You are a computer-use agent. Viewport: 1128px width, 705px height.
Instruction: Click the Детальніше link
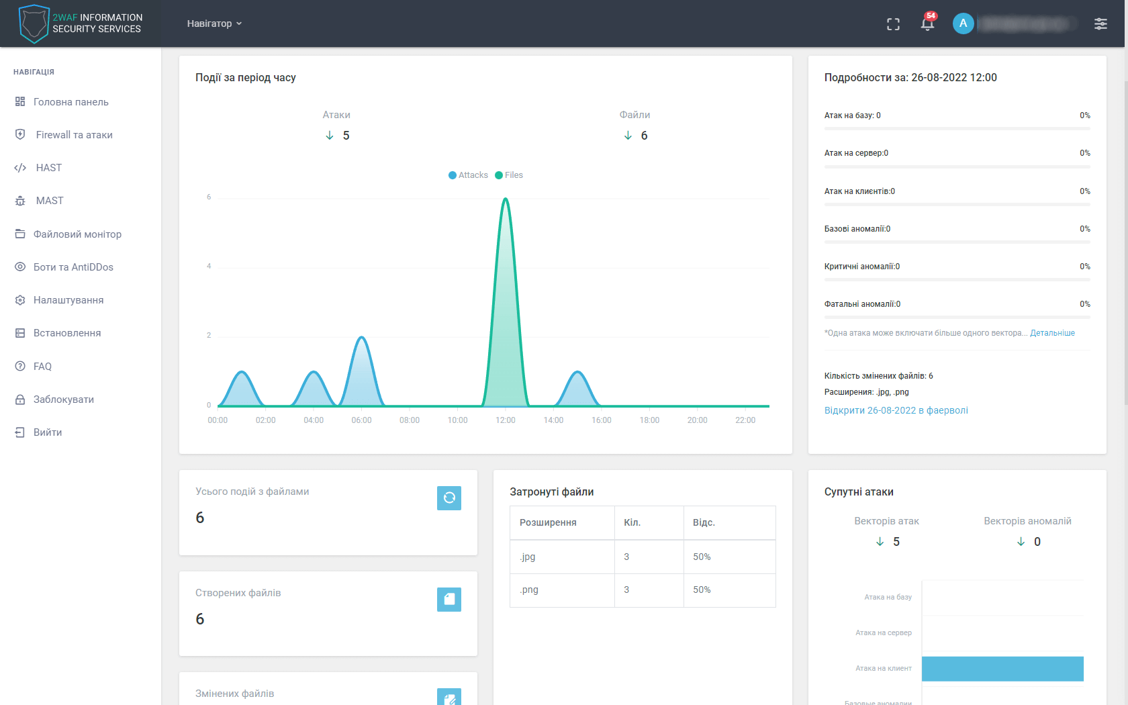coord(1053,332)
